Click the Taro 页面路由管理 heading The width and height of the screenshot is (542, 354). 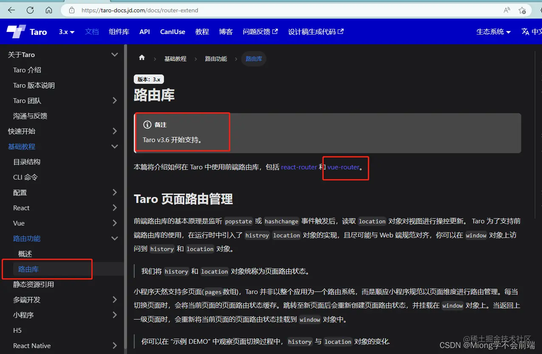click(183, 199)
